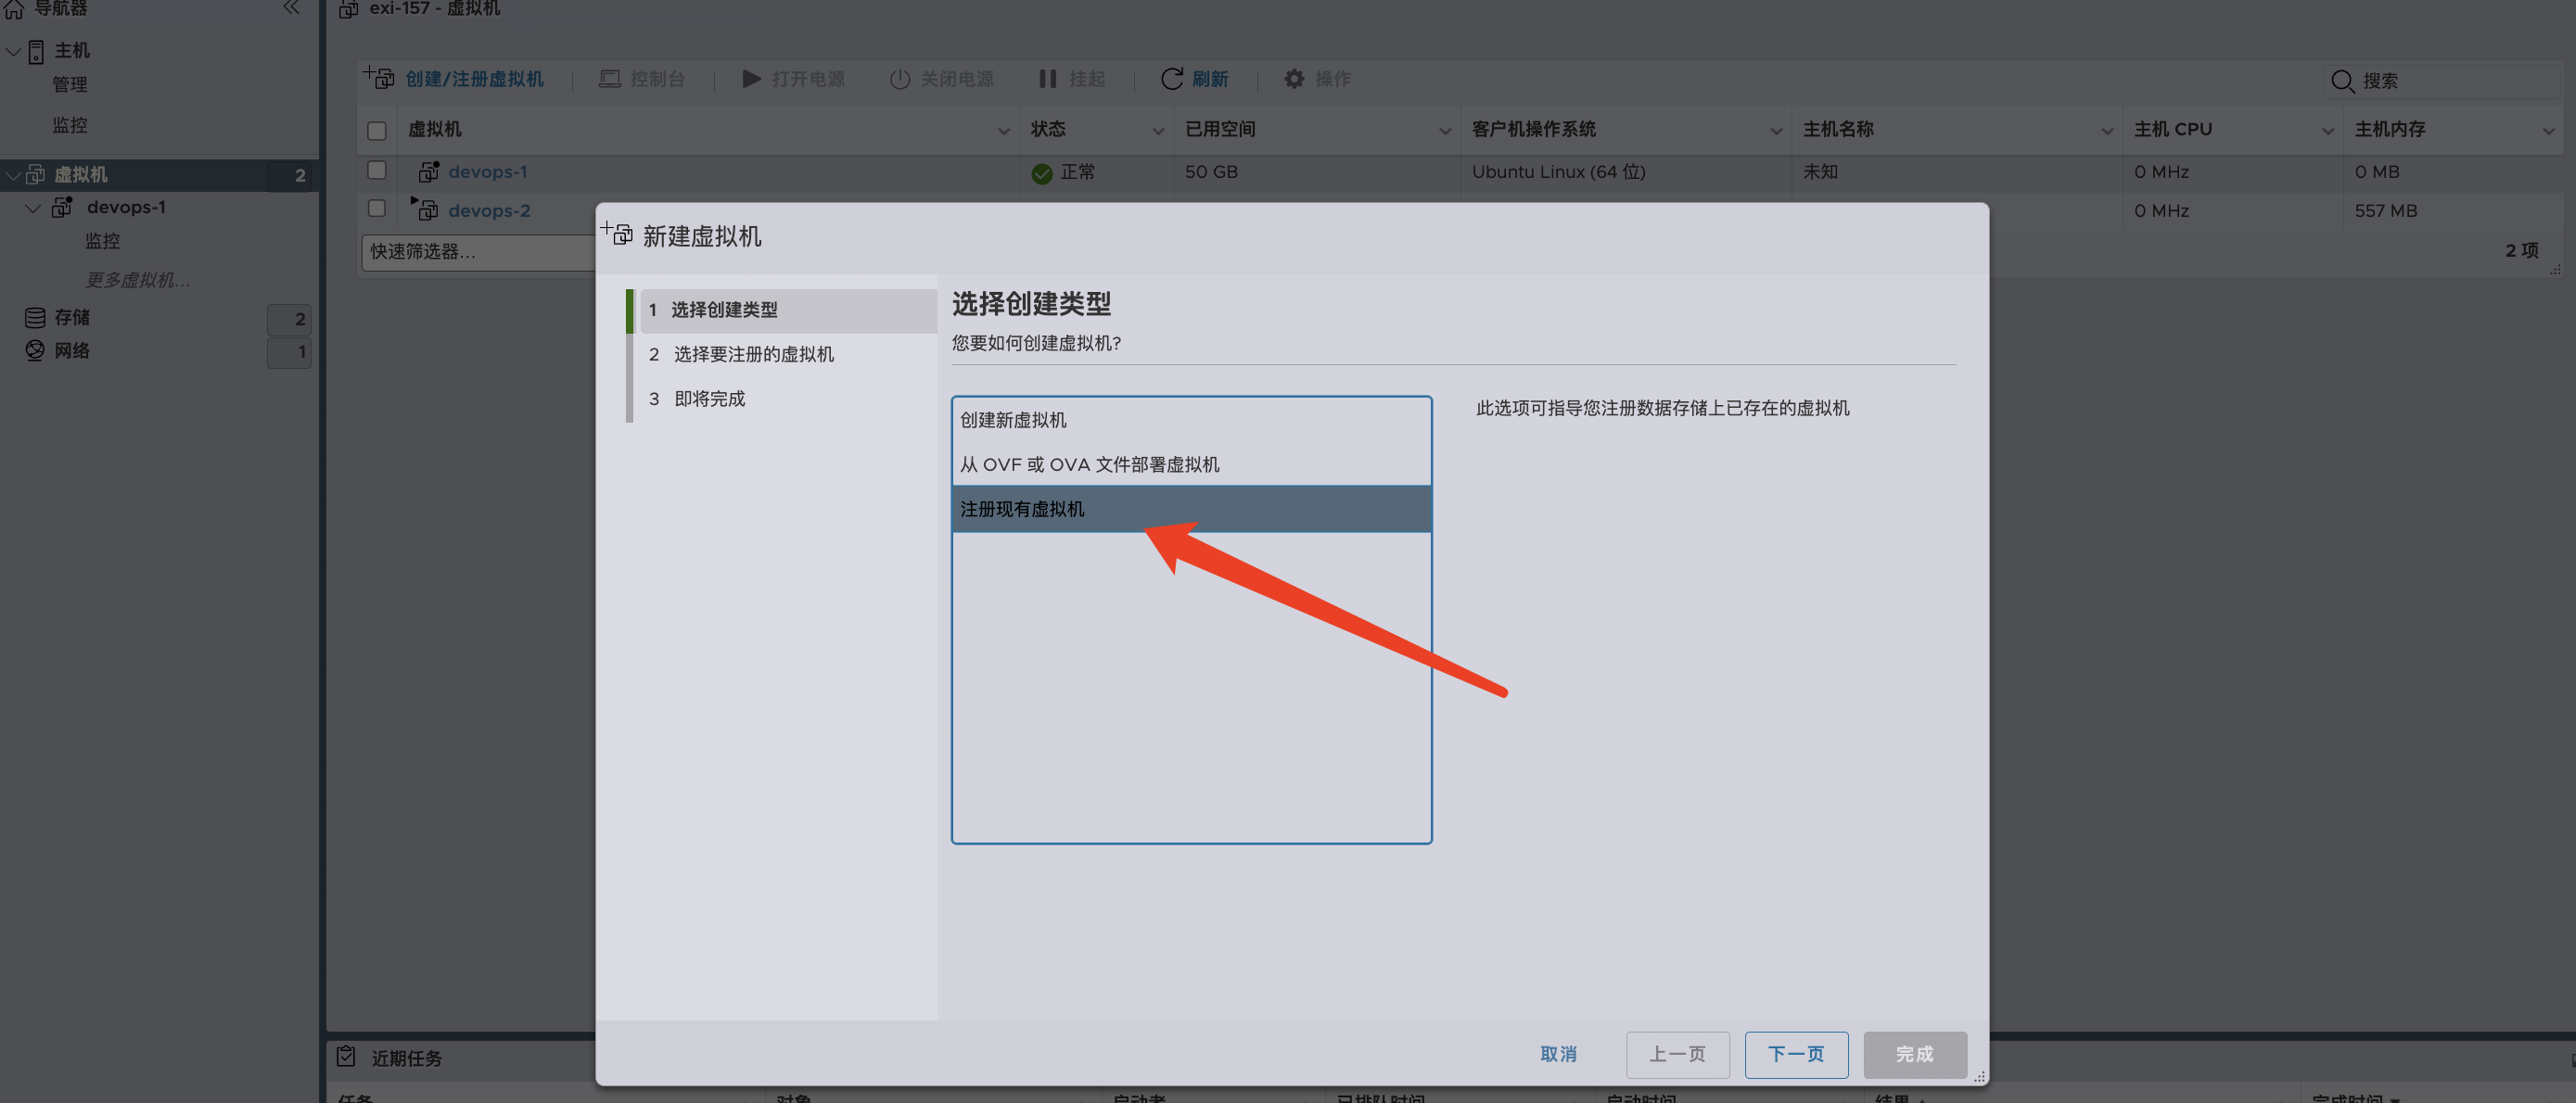Open the devops-2 virtual machine link
This screenshot has height=1103, width=2576.
coord(489,211)
